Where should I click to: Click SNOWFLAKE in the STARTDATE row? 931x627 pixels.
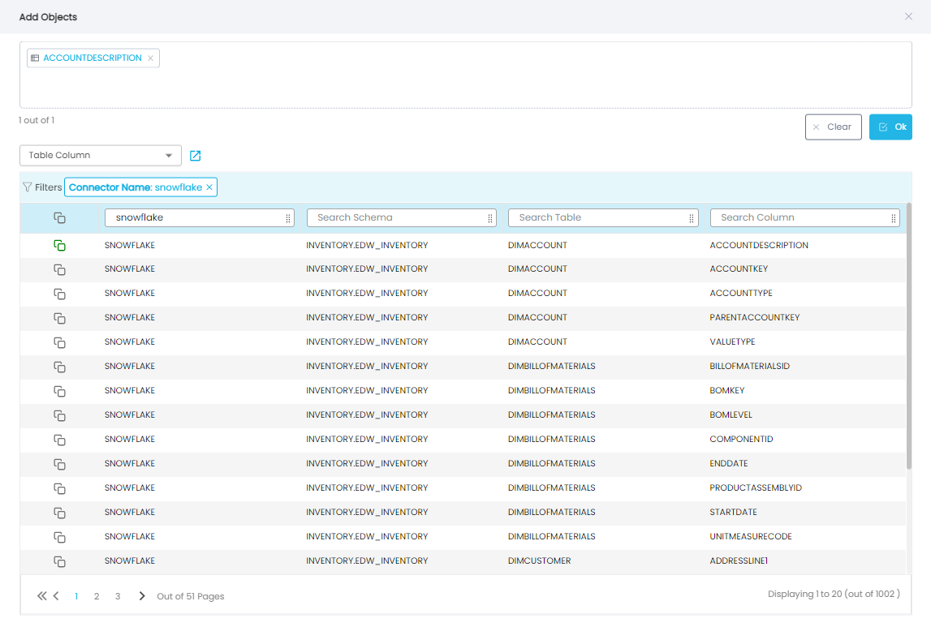[x=129, y=513]
